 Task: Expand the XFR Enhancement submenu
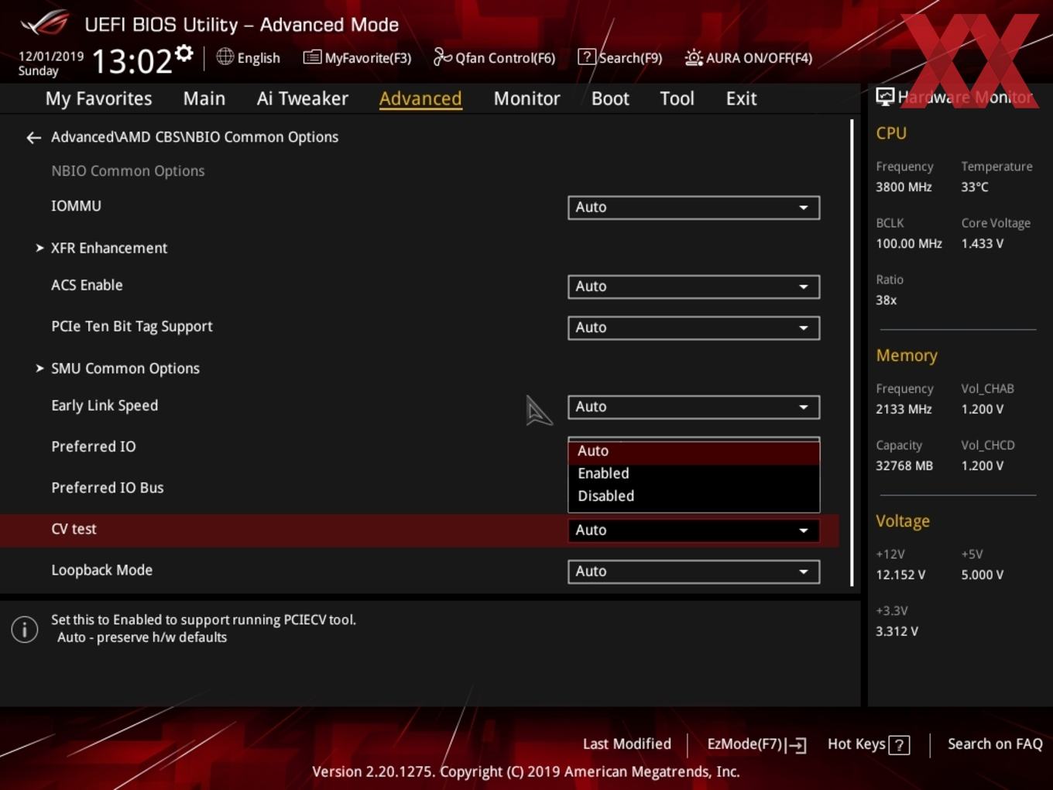point(109,248)
